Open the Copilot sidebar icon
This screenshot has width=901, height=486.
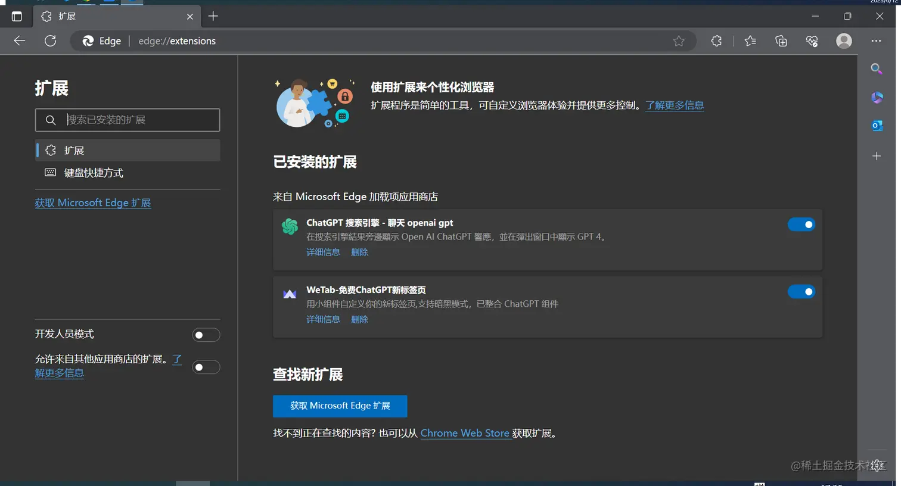pos(877,97)
